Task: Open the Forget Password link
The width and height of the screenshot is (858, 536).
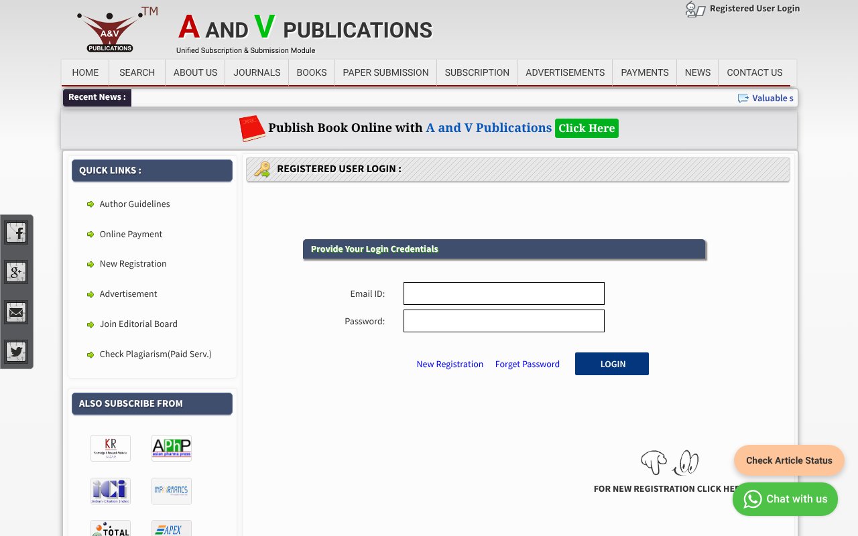Action: tap(527, 364)
